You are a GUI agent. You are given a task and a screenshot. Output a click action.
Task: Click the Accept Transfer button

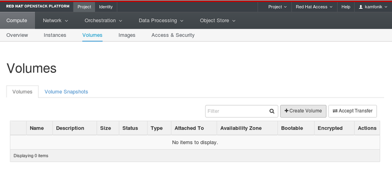coord(352,111)
